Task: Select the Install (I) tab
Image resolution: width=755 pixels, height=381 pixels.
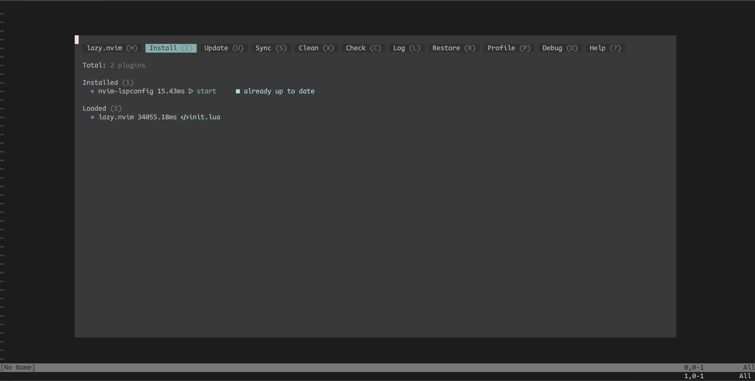Action: 171,48
